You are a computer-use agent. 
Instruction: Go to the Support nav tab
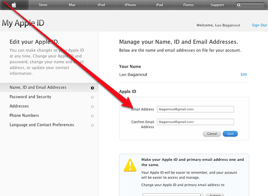[217, 5]
